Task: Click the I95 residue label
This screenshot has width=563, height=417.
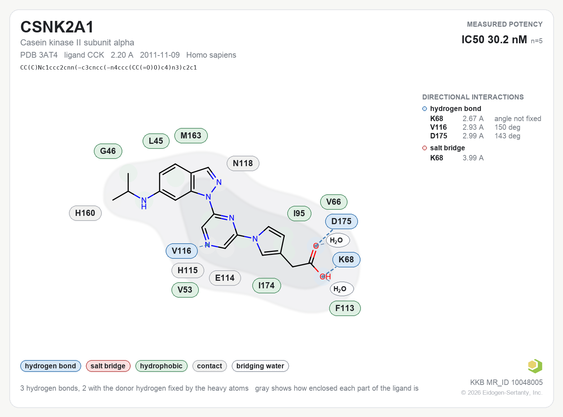Action: [x=299, y=213]
